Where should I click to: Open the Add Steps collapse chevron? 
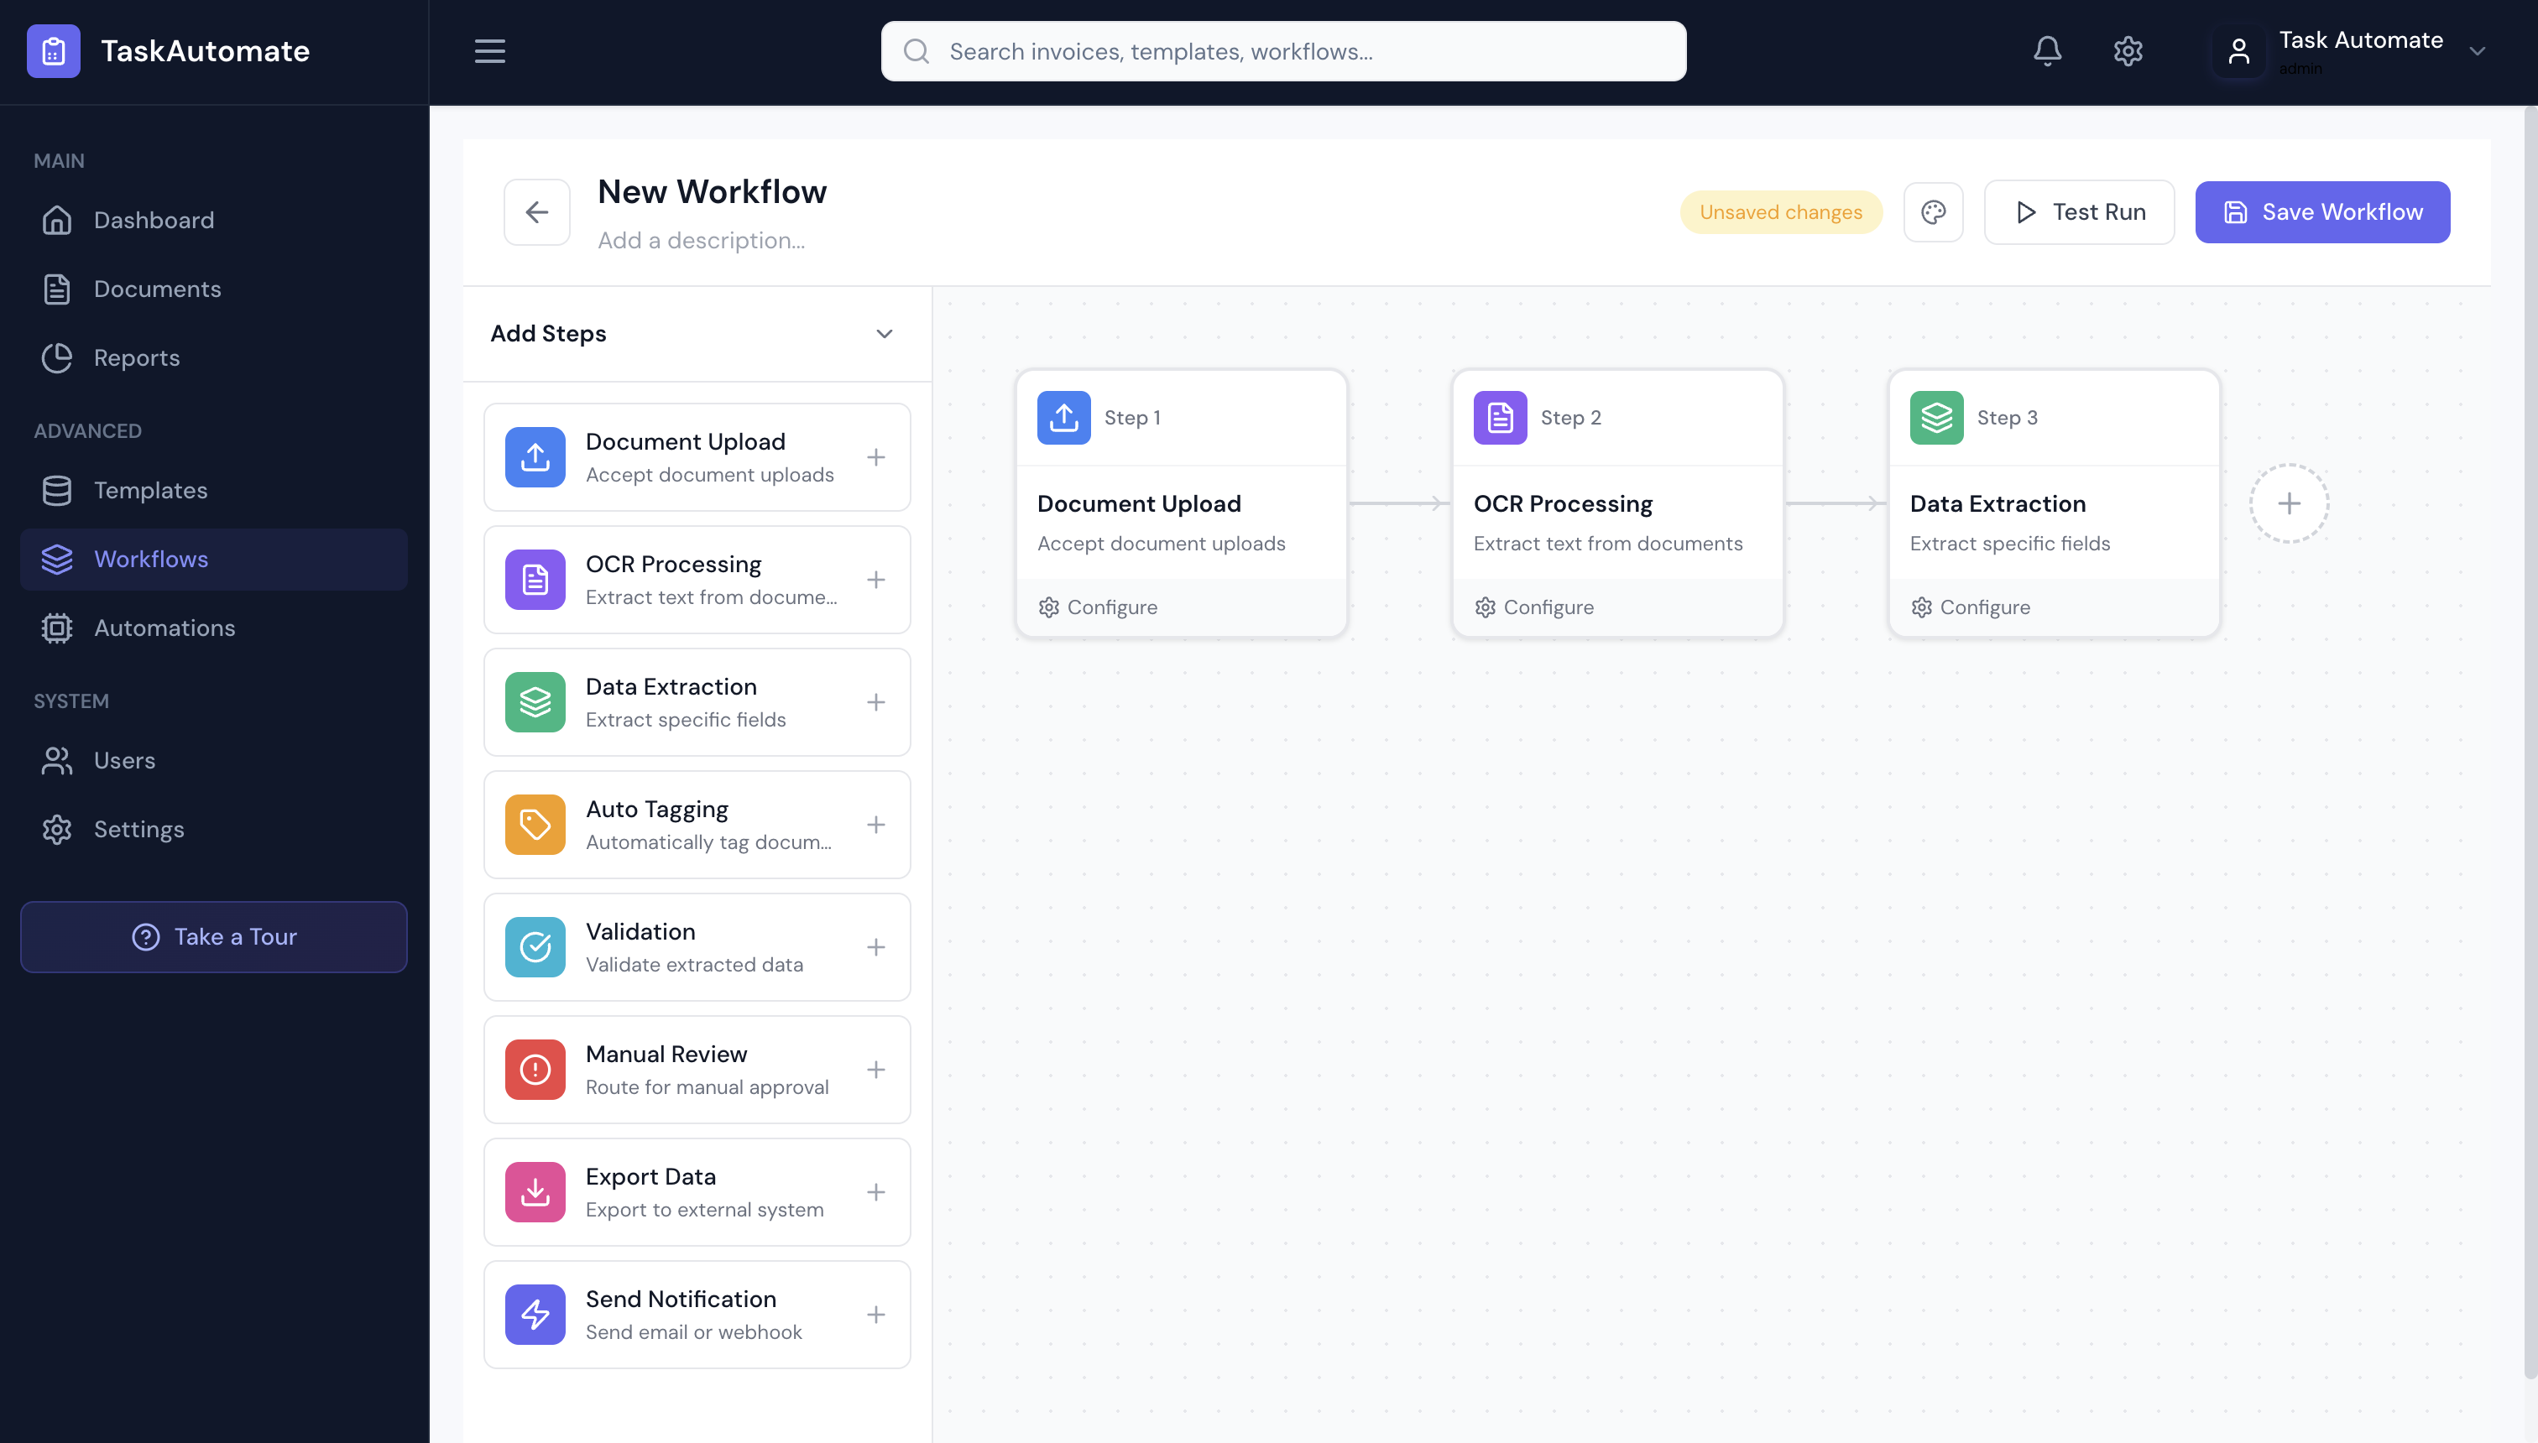[883, 334]
